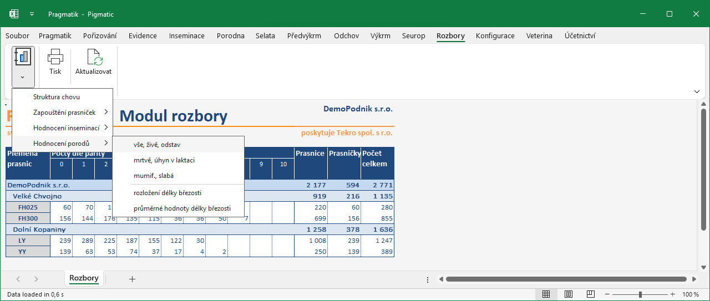
Task: Select vše, živě, odstav report
Action: click(x=178, y=145)
